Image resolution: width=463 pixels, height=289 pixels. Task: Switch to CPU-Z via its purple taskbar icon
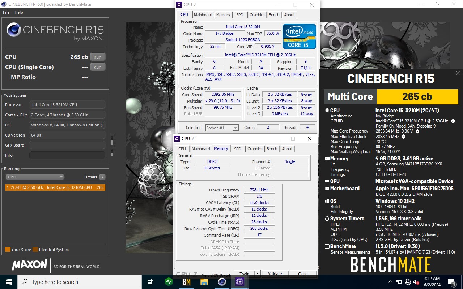click(240, 282)
